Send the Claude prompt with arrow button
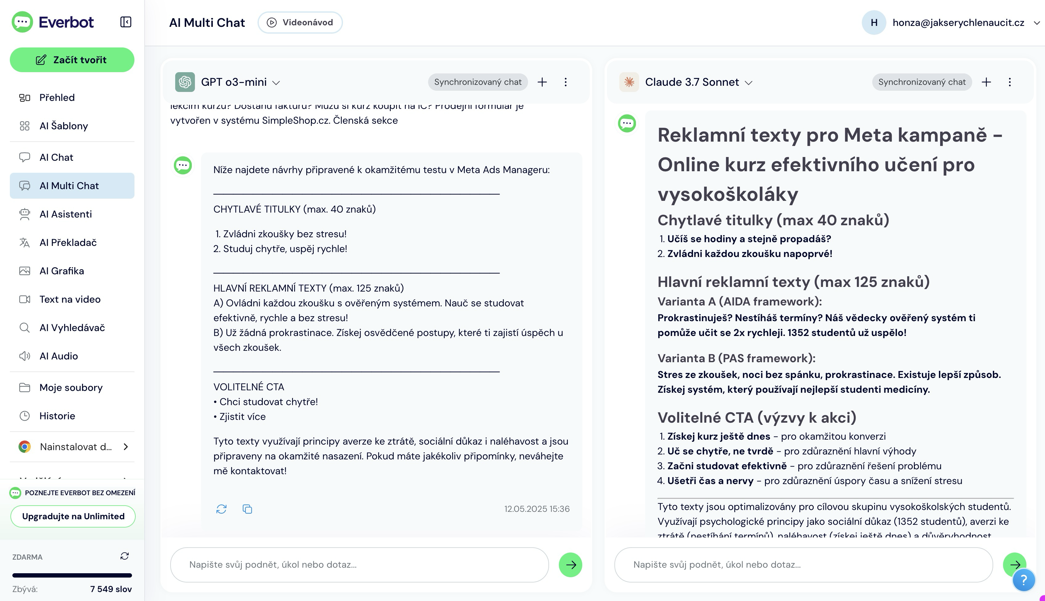The width and height of the screenshot is (1045, 601). [x=1014, y=564]
